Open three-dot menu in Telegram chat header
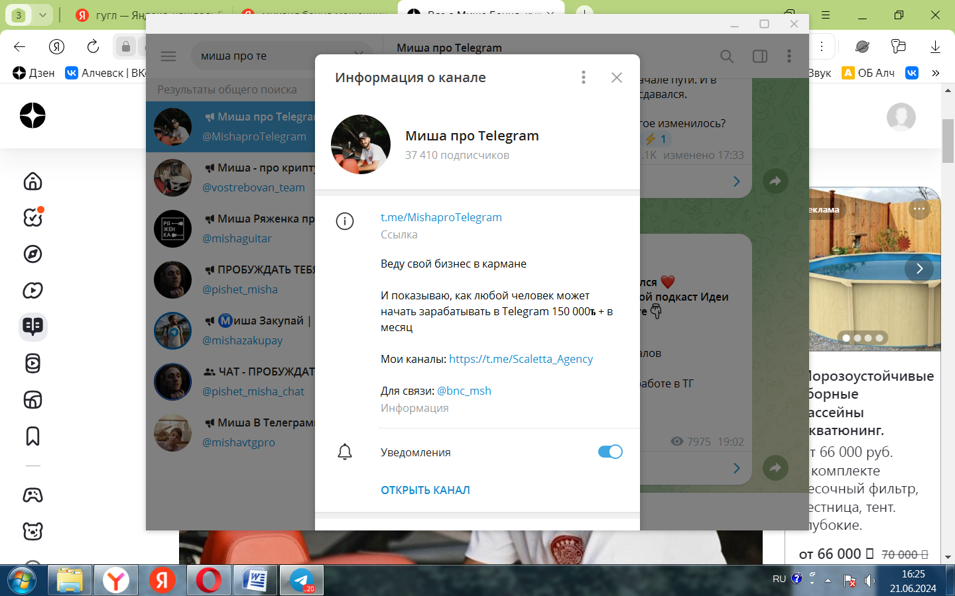Image resolution: width=955 pixels, height=596 pixels. point(789,56)
